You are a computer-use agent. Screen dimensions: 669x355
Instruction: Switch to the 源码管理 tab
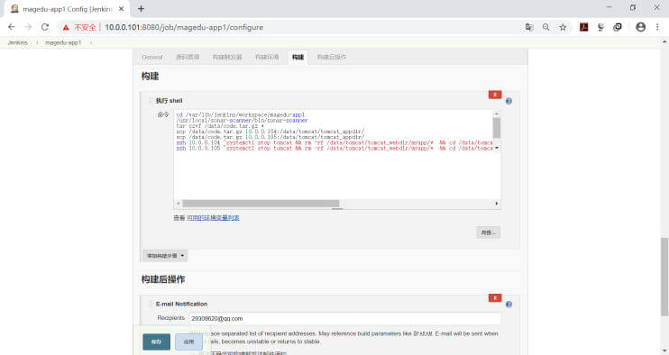coord(188,57)
